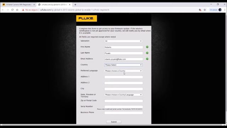Switch to the a.fluke.com tab
This screenshot has width=227, height=128.
coord(54,5)
